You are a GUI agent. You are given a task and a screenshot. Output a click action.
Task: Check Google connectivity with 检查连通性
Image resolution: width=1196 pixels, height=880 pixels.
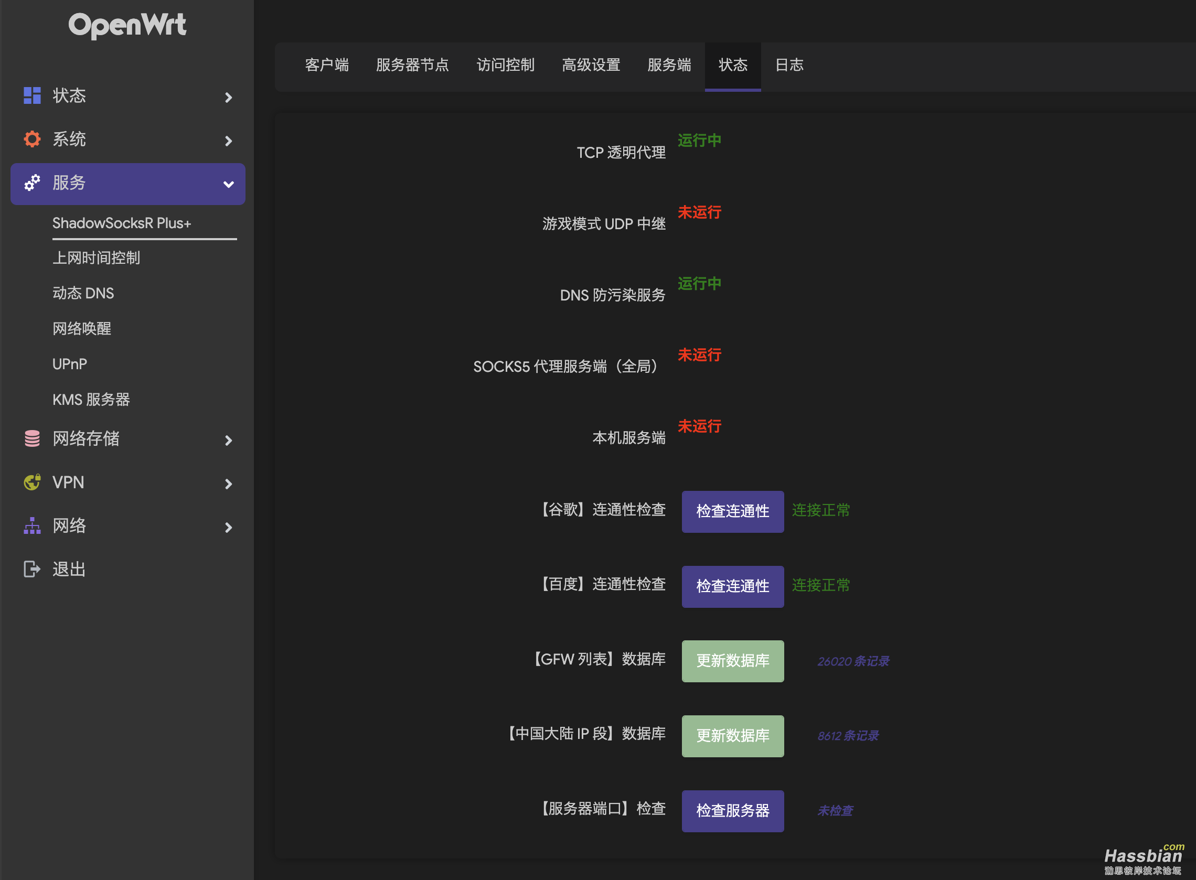click(732, 511)
